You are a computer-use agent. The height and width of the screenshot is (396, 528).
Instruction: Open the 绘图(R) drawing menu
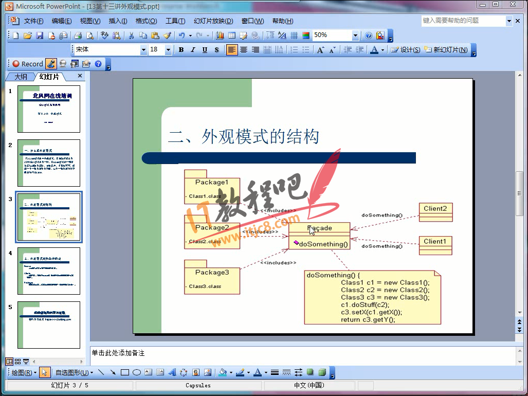[x=24, y=372]
